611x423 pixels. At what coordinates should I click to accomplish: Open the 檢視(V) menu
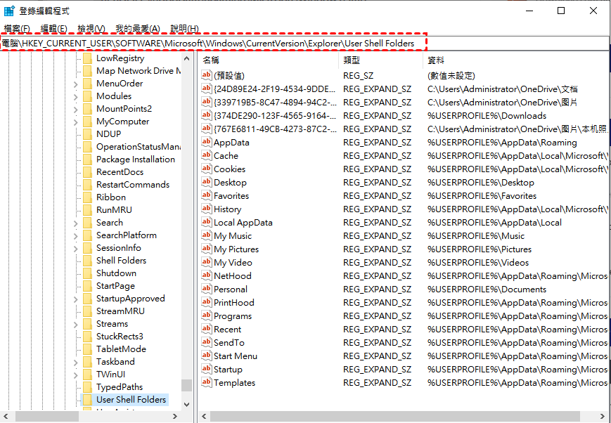pos(91,28)
